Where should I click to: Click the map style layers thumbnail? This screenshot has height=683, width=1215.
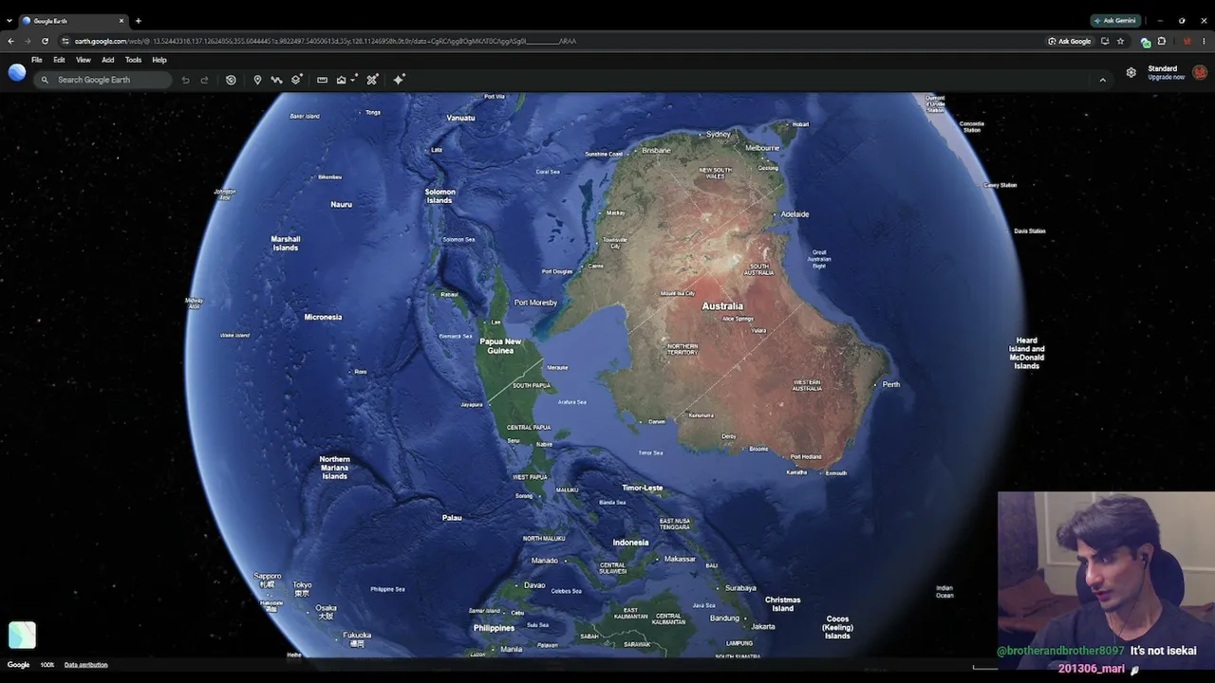point(22,635)
